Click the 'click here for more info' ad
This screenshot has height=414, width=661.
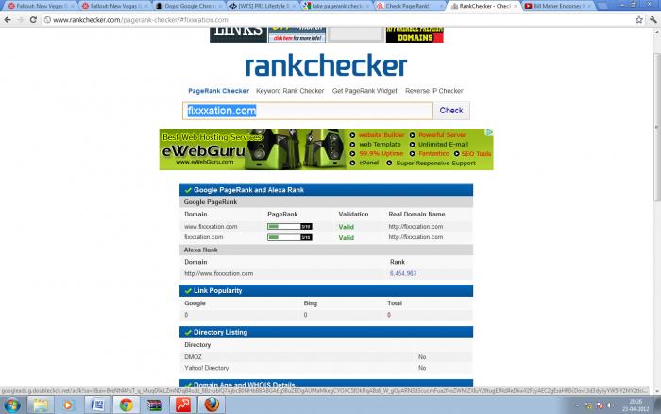(x=297, y=36)
